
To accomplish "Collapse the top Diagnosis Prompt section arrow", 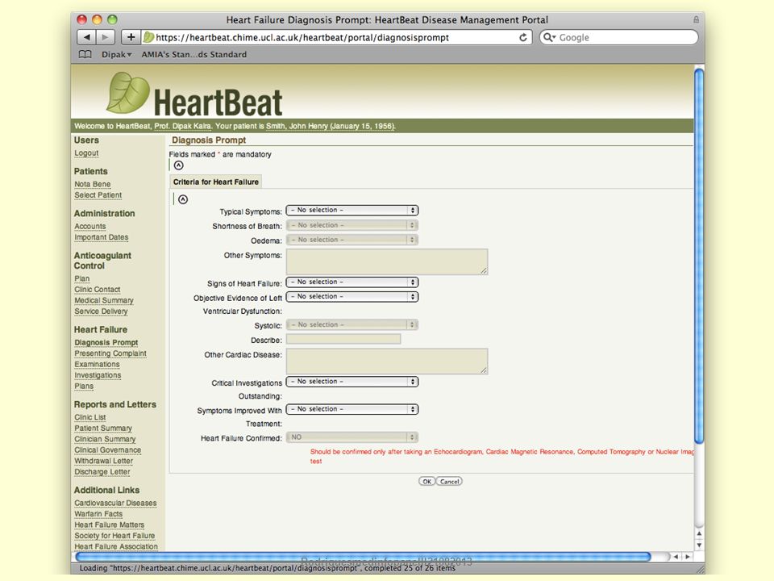I will (x=179, y=165).
